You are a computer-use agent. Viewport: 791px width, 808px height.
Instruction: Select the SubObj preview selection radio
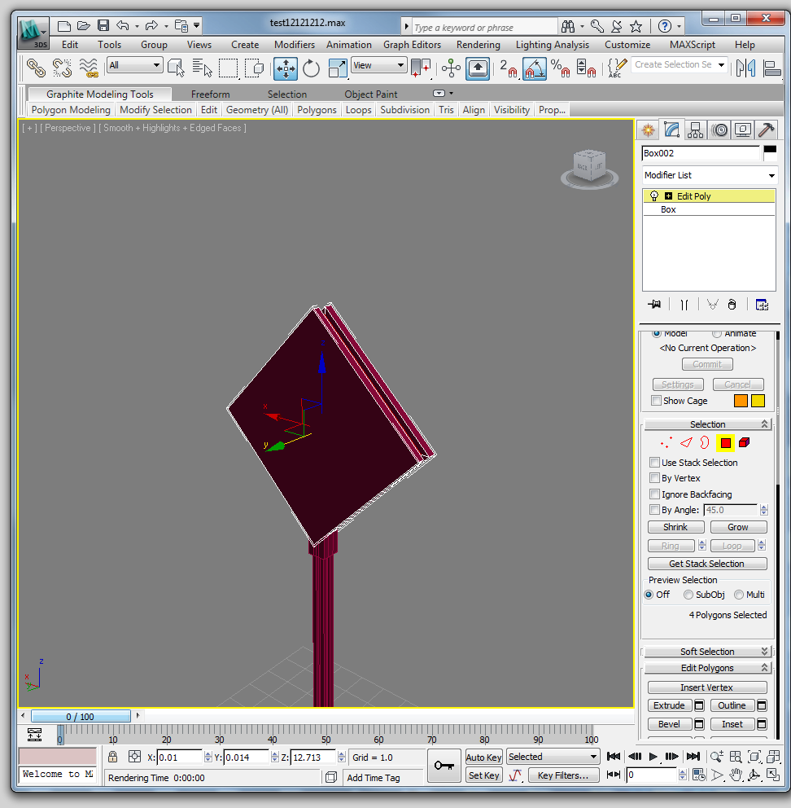[688, 595]
